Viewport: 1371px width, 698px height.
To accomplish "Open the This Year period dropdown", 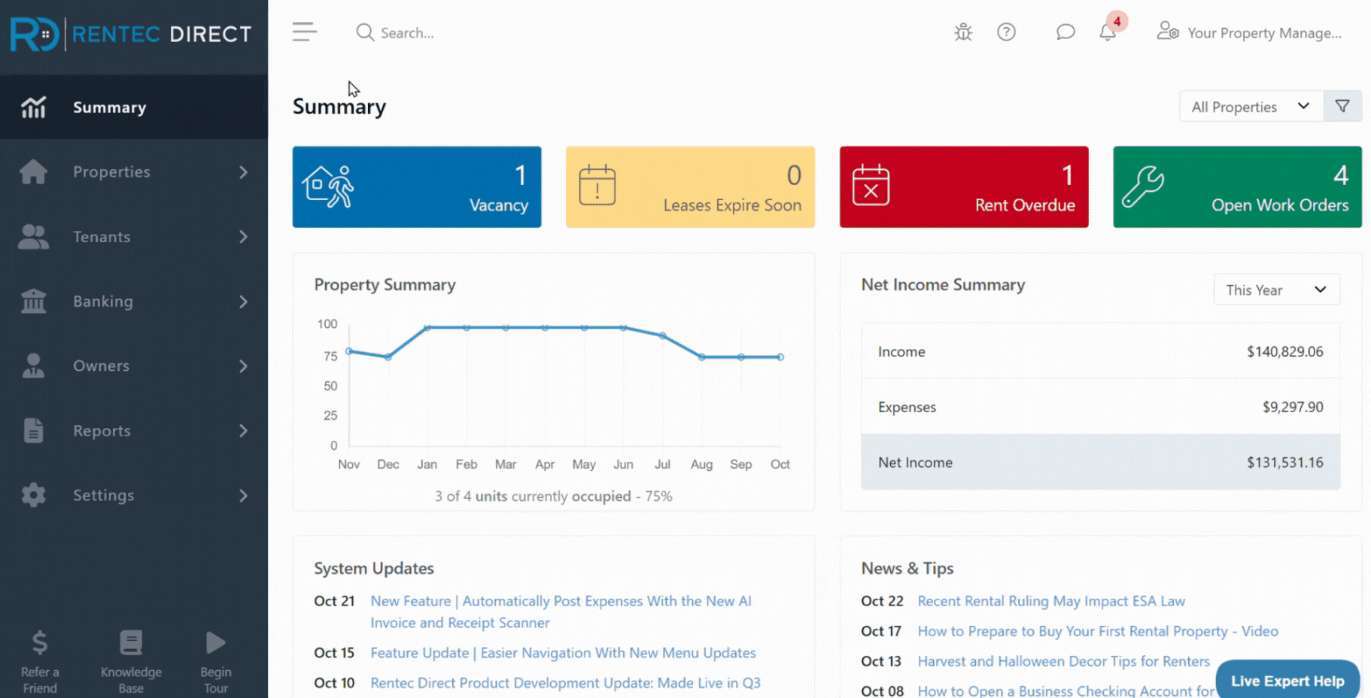I will pyautogui.click(x=1276, y=290).
